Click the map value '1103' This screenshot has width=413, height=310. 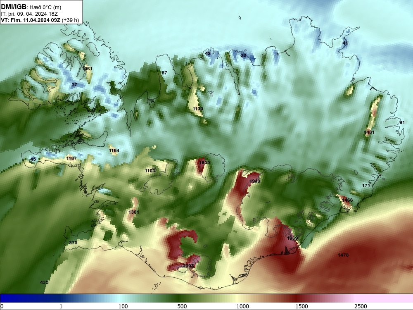pos(150,171)
